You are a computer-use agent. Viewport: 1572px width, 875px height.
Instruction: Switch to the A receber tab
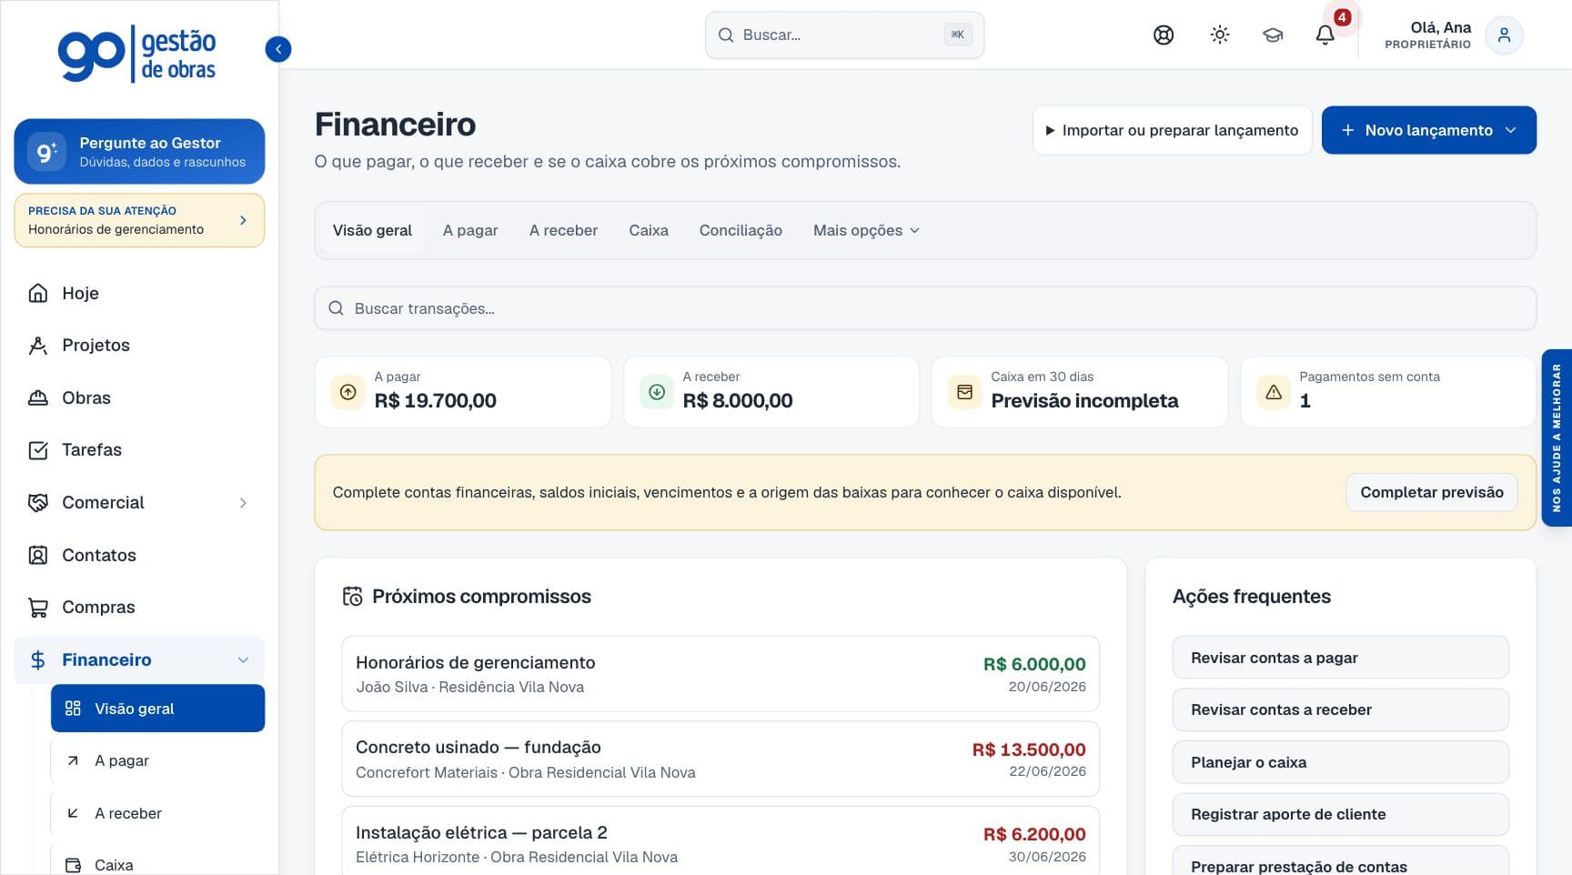point(563,231)
